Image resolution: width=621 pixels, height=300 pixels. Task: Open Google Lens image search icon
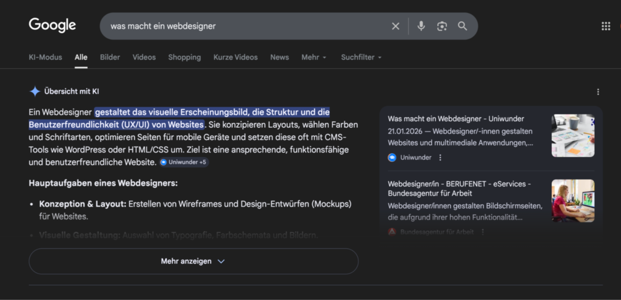point(442,26)
